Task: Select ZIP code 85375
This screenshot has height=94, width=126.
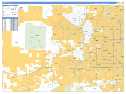Action: 74,18
